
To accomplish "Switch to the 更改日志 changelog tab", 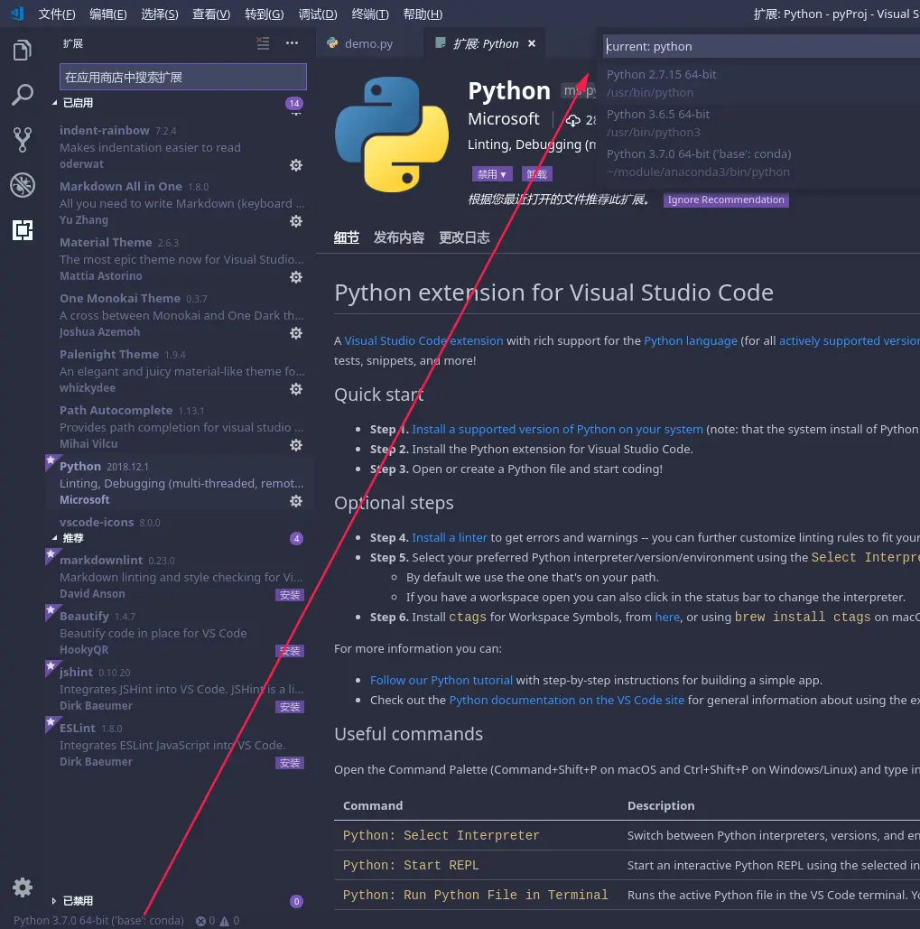I will (464, 238).
